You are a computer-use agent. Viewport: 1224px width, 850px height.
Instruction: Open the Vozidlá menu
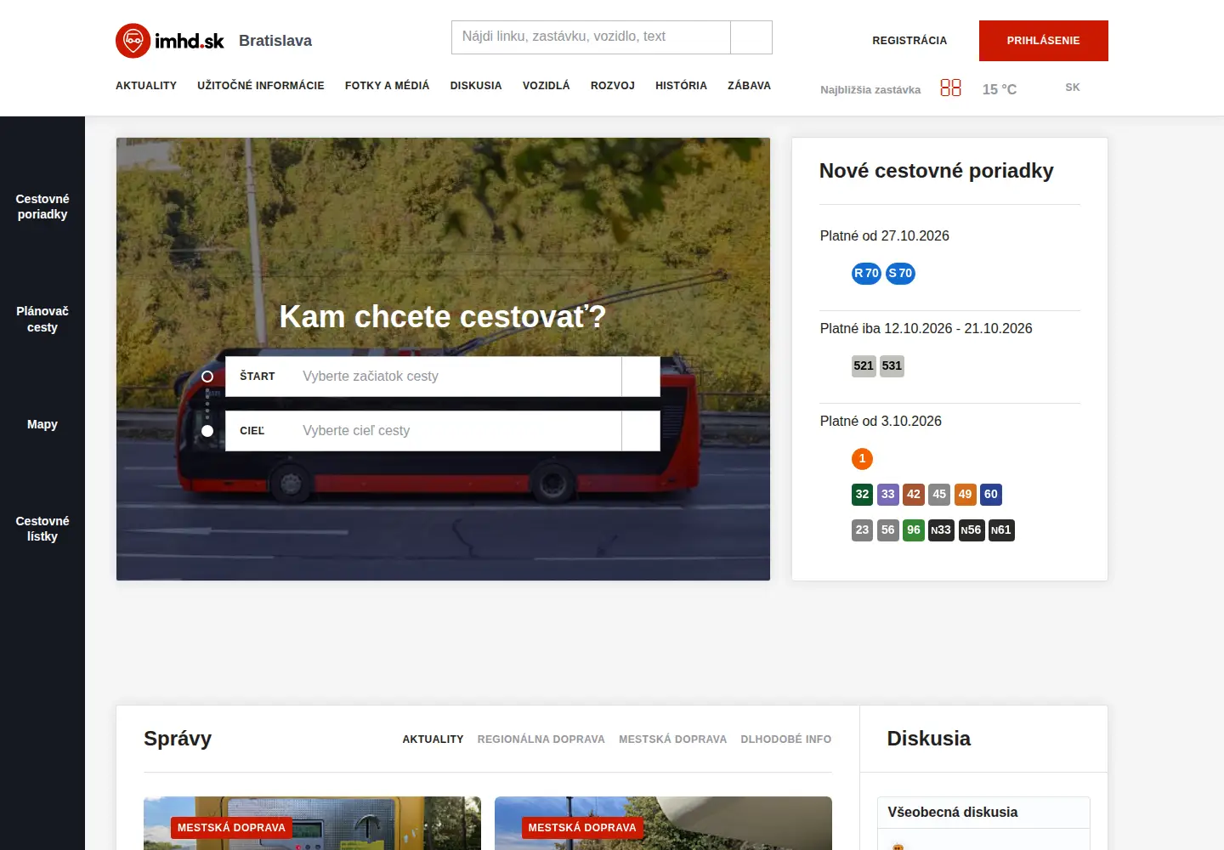tap(547, 86)
